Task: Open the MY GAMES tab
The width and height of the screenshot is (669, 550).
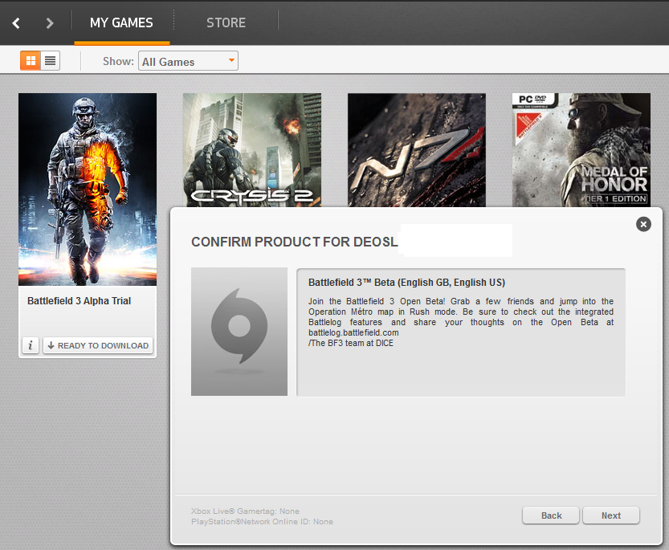Action: 121,22
